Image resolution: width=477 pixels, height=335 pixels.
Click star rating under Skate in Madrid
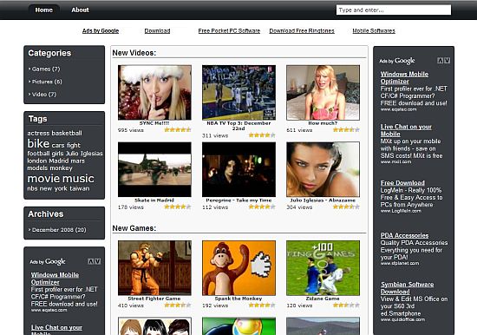tap(178, 207)
